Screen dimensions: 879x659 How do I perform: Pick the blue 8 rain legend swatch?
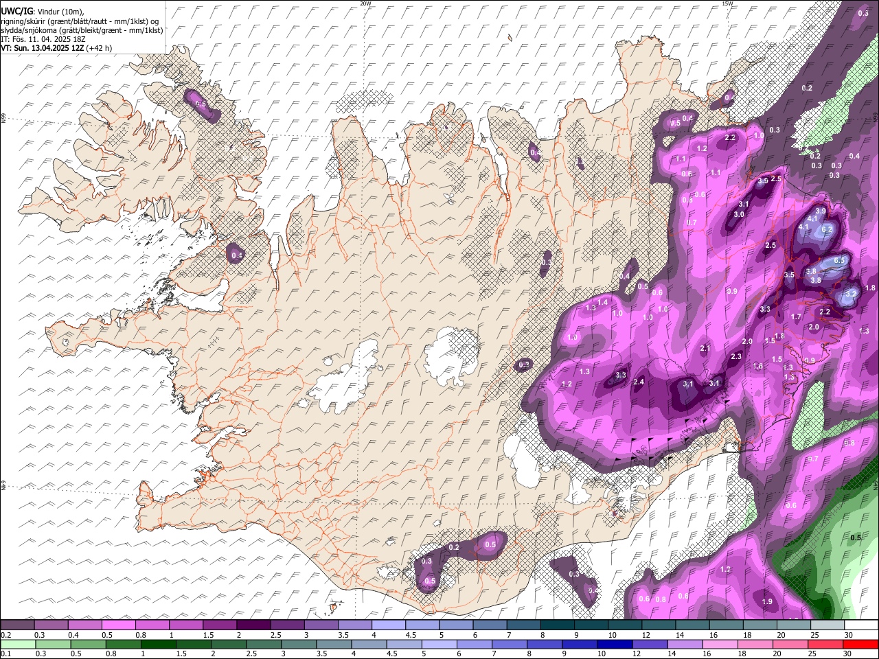coord(544,644)
